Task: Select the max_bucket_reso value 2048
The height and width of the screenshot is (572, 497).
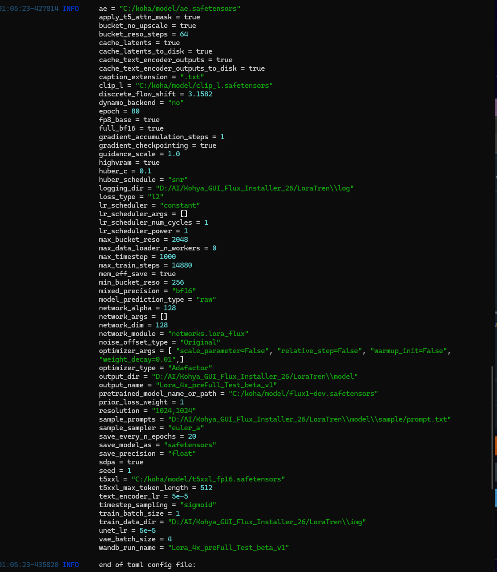Action: pyautogui.click(x=180, y=240)
